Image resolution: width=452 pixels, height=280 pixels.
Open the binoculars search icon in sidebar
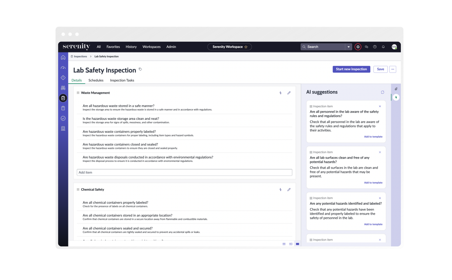click(63, 88)
